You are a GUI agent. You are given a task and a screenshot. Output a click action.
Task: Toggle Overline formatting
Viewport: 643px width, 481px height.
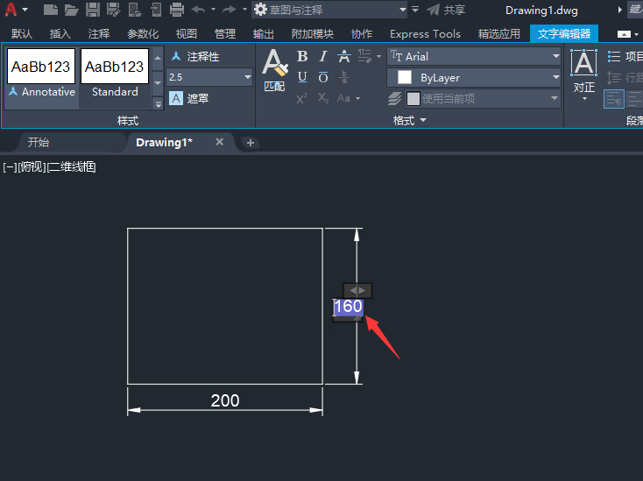pyautogui.click(x=323, y=77)
